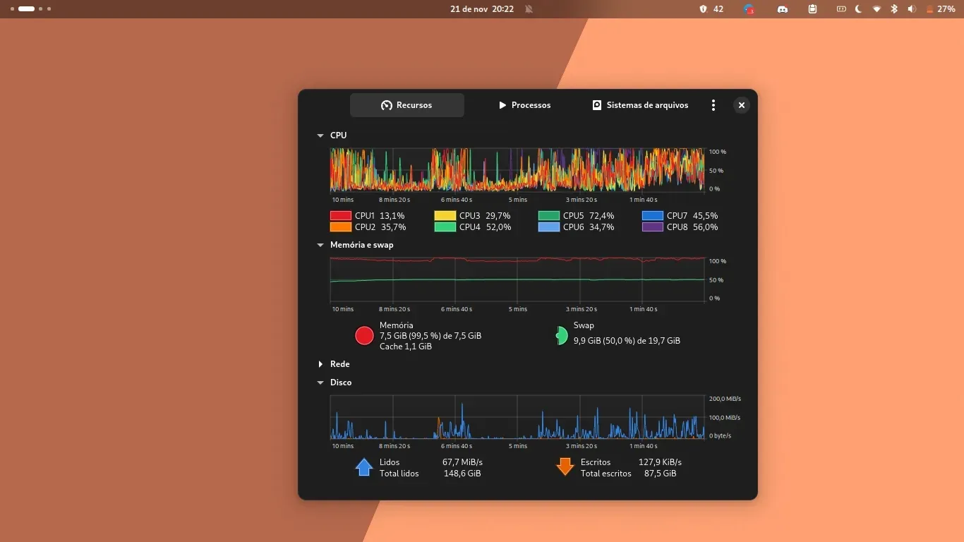Click the green Swap pie color indicator

click(x=561, y=336)
